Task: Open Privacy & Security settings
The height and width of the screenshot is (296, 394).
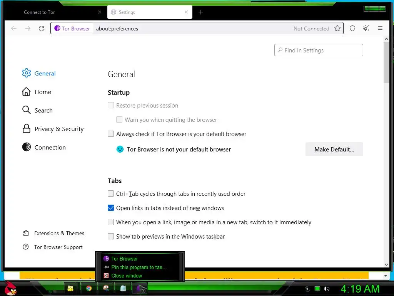Action: 53,129
